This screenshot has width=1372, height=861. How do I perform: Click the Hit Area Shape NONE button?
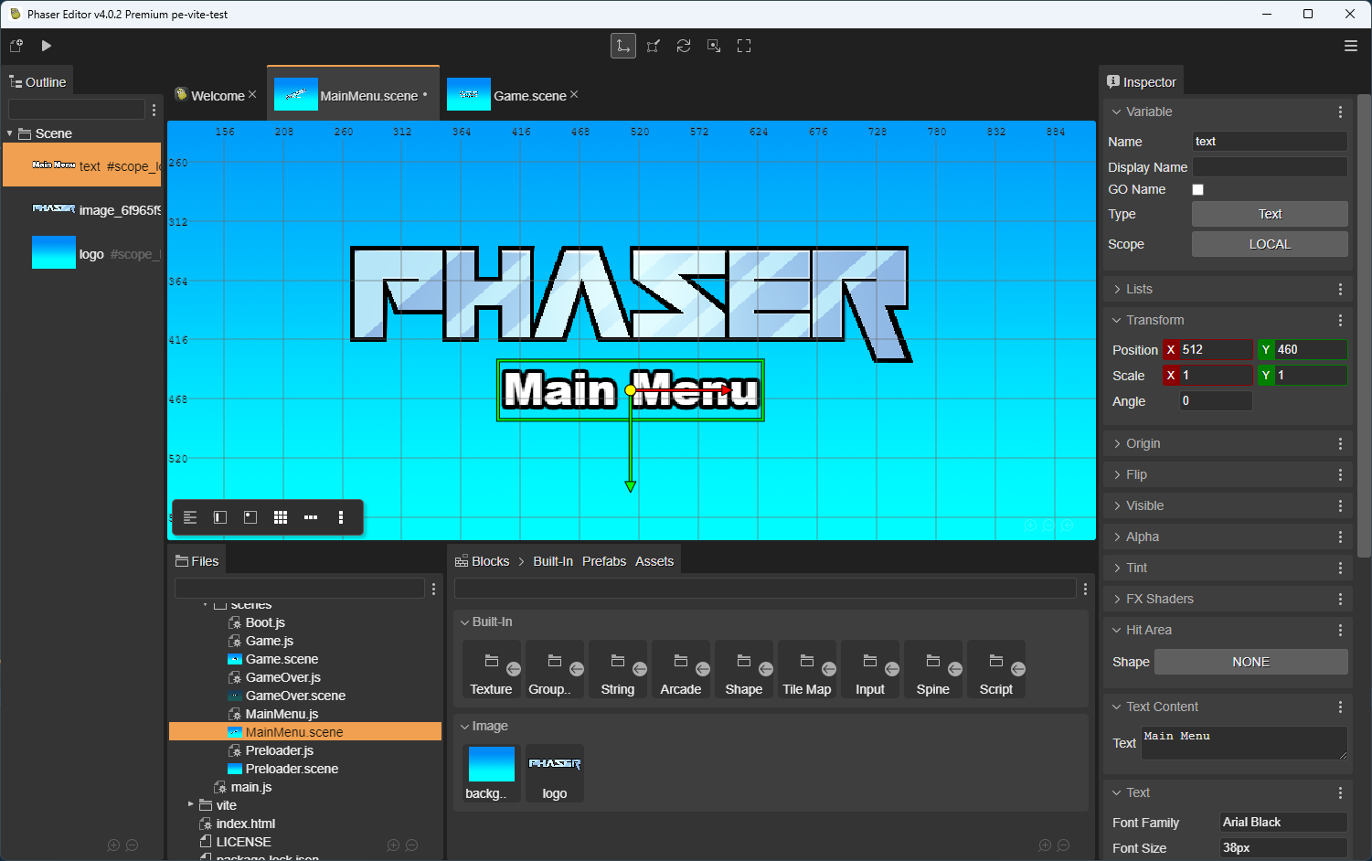(1250, 662)
